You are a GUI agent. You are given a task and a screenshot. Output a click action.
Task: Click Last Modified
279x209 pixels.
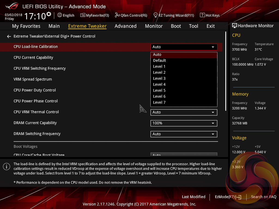click(194, 197)
